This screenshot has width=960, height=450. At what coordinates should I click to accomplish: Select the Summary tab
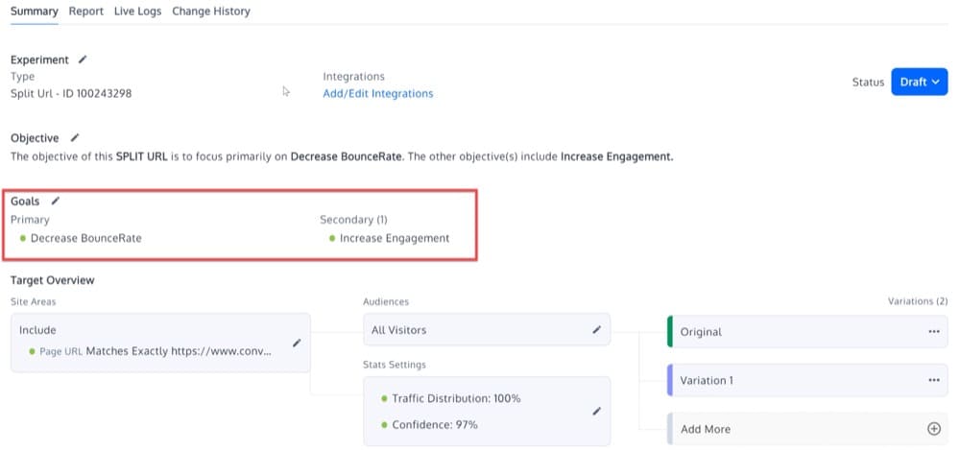[35, 11]
